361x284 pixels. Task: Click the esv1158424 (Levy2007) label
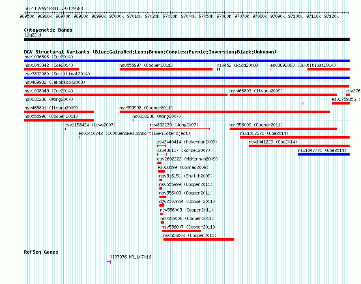tap(90, 125)
